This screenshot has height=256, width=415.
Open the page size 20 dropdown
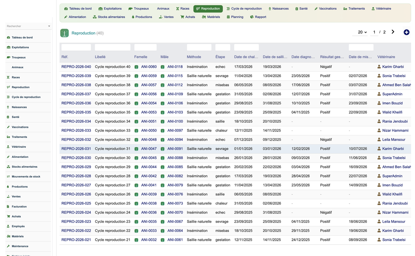362,32
